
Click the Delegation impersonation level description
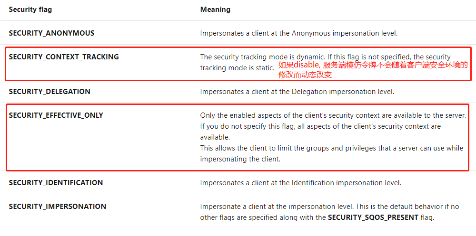pyautogui.click(x=297, y=91)
